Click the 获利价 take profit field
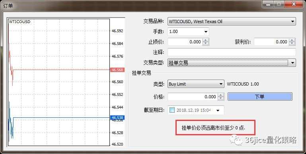The image size is (306, 154). 271,42
